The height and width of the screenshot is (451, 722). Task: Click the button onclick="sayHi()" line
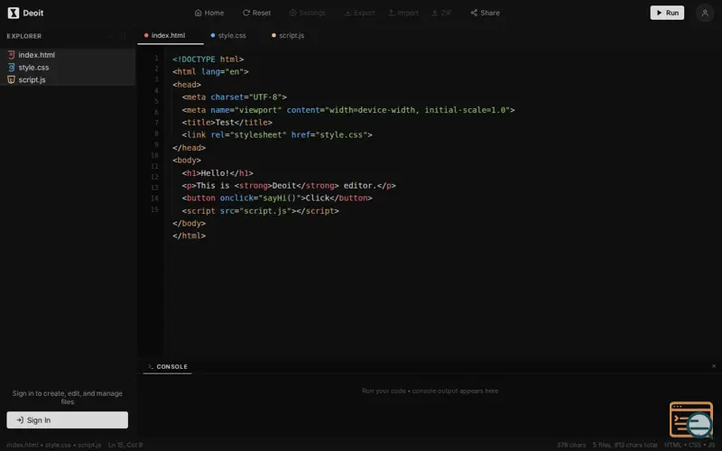pos(277,198)
